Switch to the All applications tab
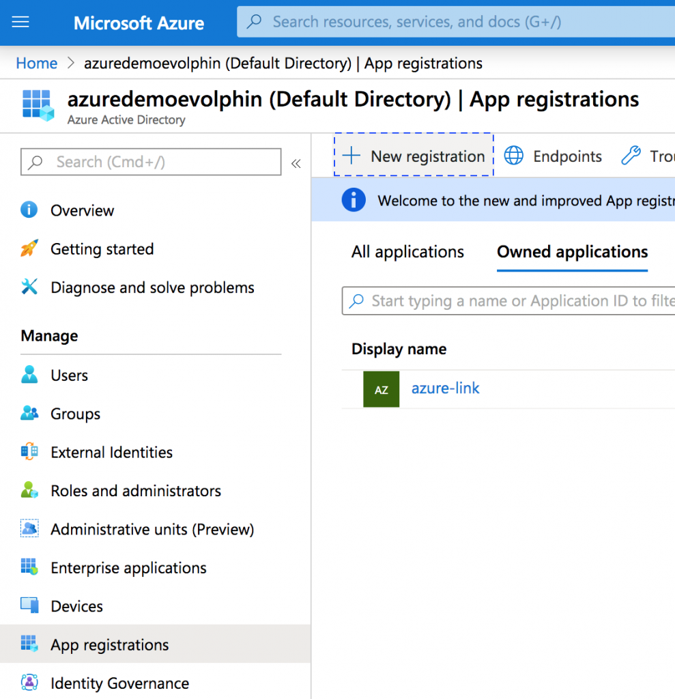The width and height of the screenshot is (675, 699). [x=407, y=252]
